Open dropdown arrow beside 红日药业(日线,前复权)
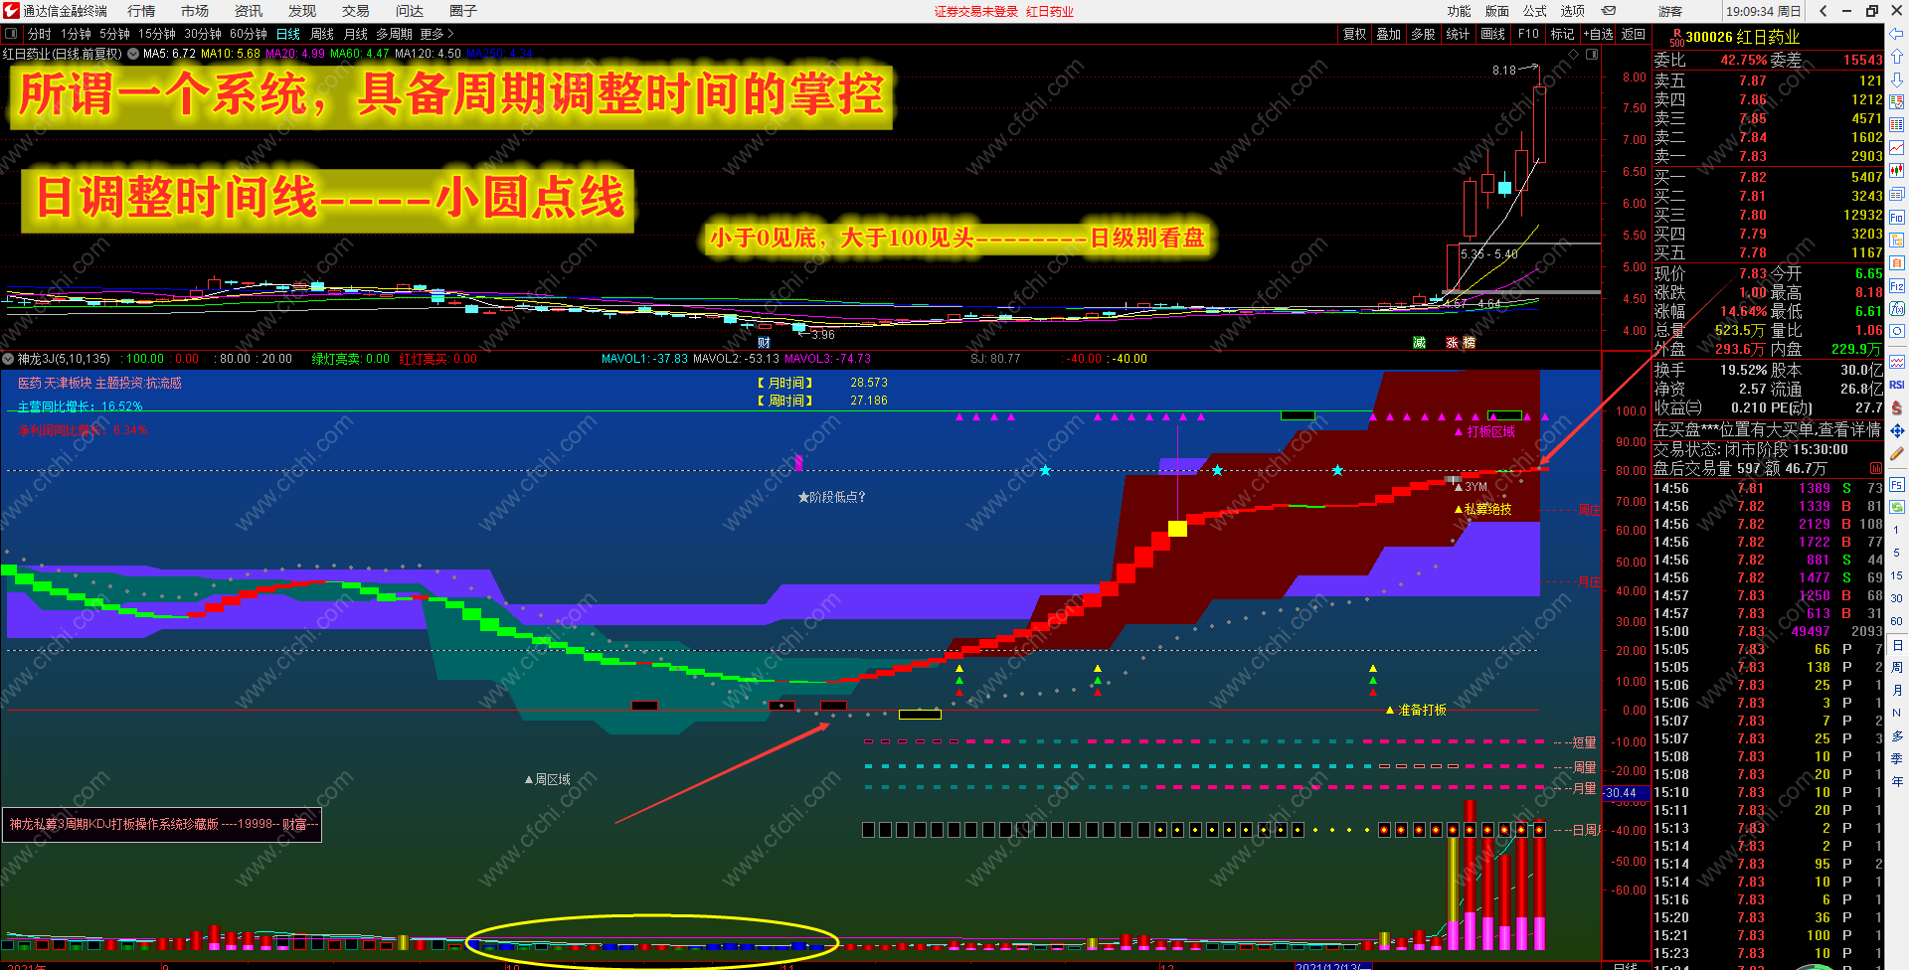This screenshot has width=1909, height=970. coord(133,54)
